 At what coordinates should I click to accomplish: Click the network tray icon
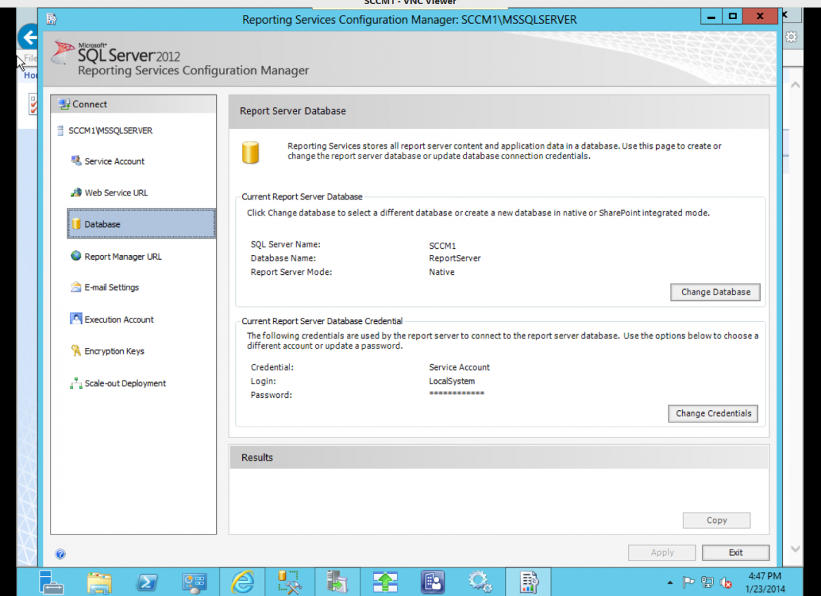tap(707, 582)
